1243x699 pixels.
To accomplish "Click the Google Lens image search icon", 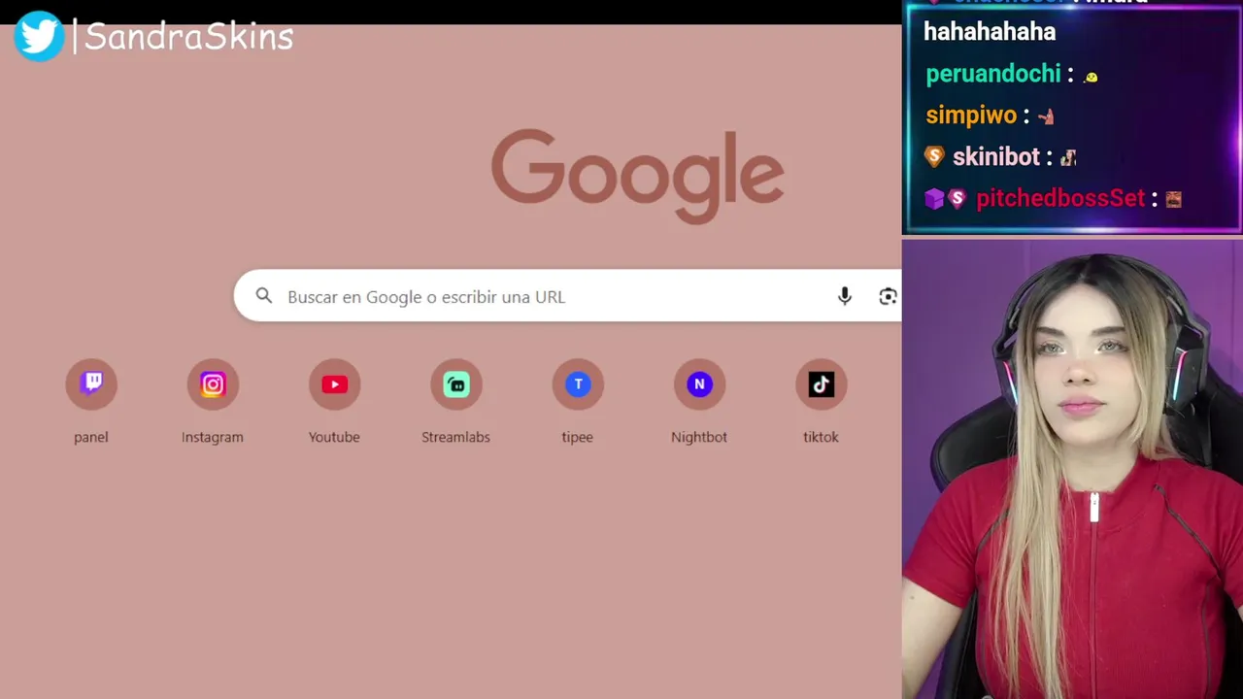I will tap(888, 296).
